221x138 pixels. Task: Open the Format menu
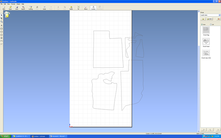13,4
